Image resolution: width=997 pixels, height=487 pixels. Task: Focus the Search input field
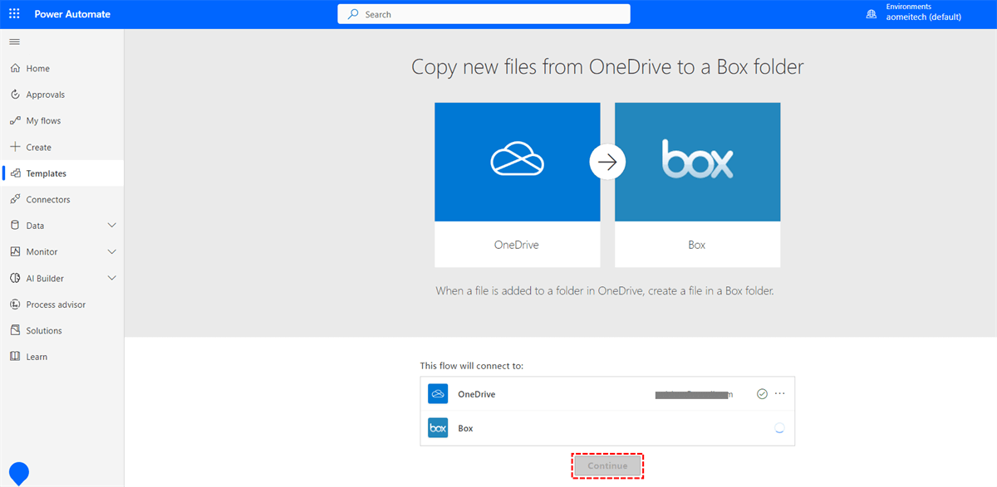tap(484, 14)
